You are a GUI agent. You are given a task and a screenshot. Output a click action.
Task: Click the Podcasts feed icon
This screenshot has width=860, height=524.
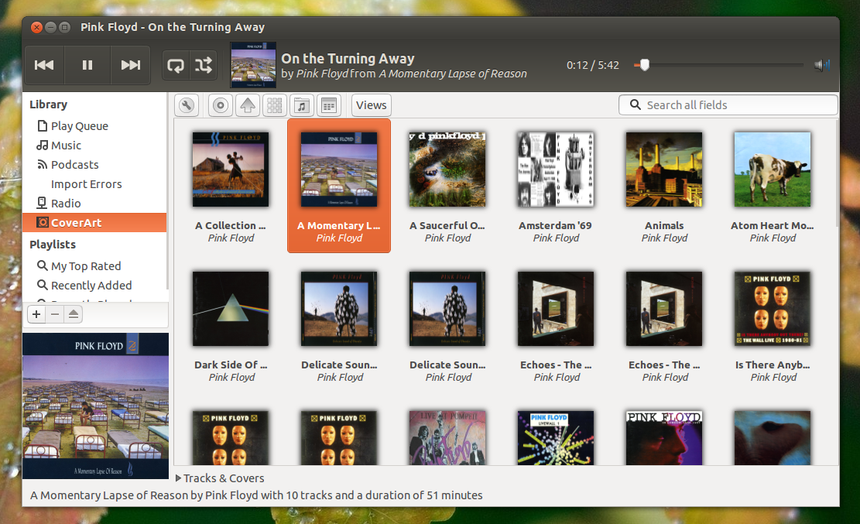(x=43, y=165)
